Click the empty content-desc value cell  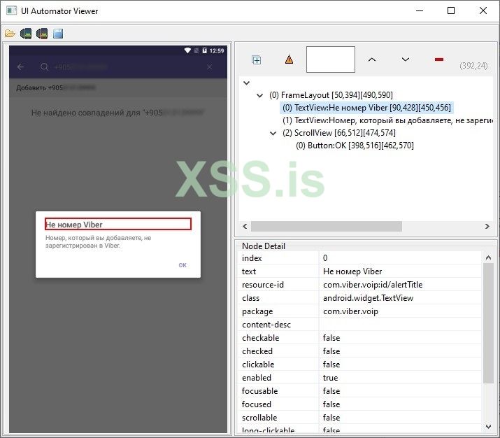pos(400,325)
